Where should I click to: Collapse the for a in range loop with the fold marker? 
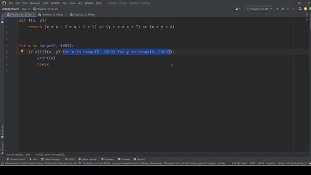(17, 45)
